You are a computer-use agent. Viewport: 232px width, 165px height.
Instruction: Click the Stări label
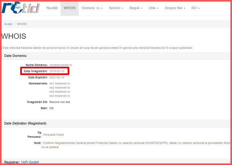pos(44,108)
